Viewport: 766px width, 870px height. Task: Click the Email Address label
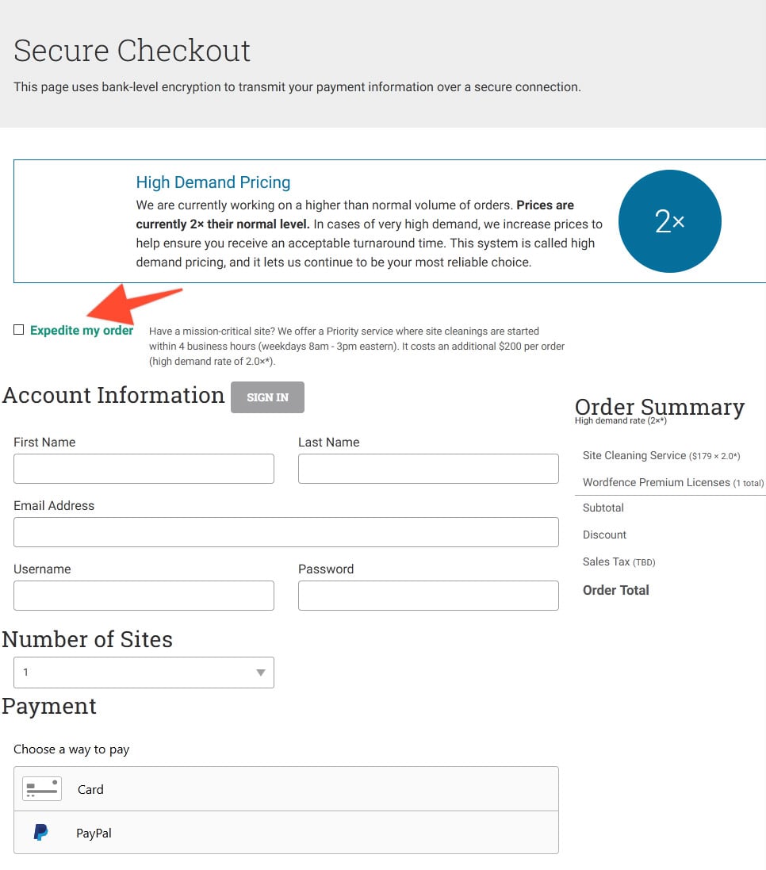click(54, 505)
